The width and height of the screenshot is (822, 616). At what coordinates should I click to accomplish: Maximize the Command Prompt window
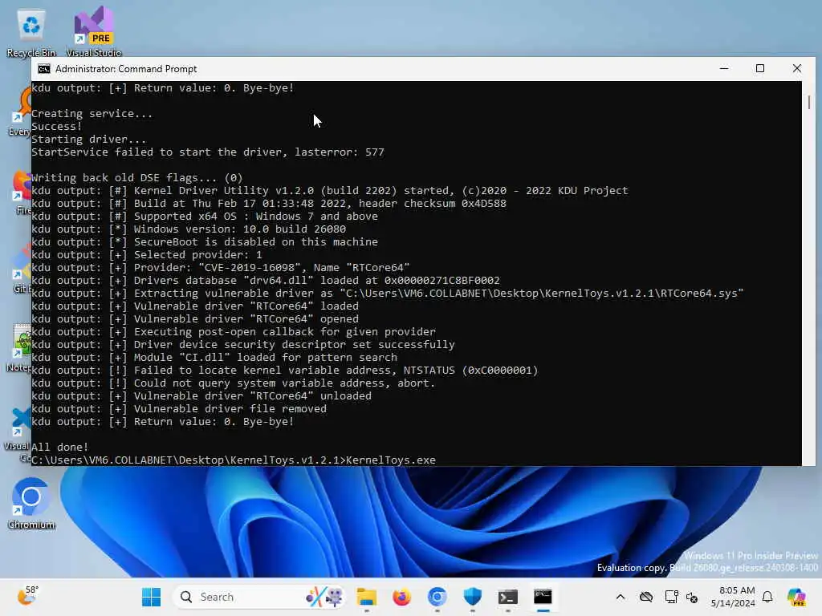[760, 69]
